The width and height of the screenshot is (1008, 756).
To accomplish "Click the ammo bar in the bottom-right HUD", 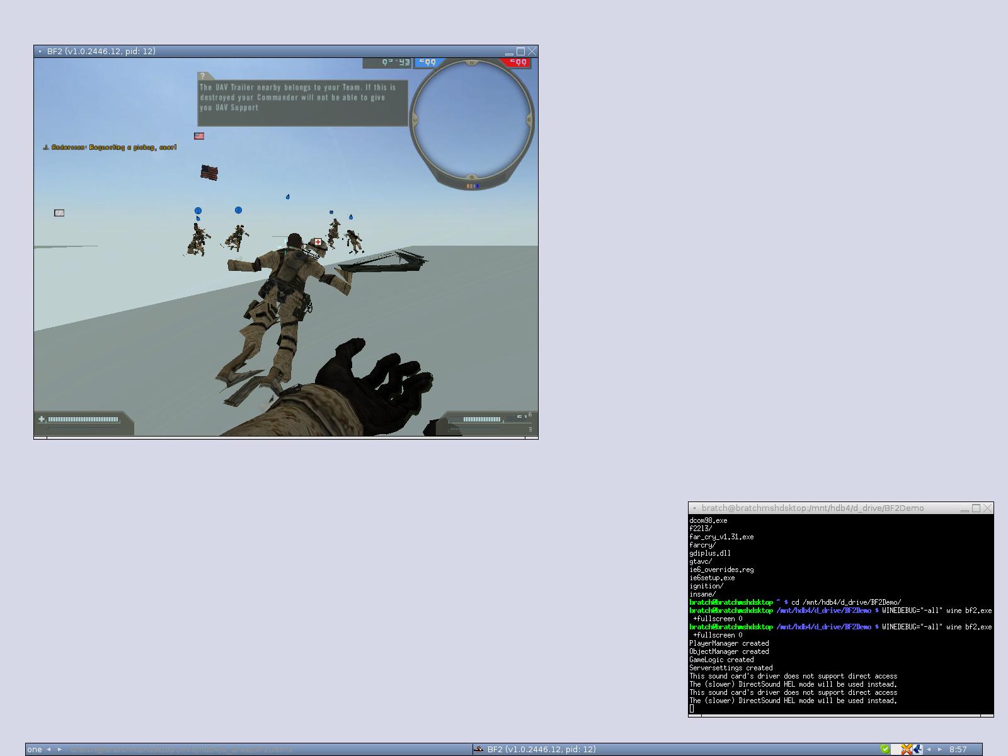I will (x=482, y=419).
